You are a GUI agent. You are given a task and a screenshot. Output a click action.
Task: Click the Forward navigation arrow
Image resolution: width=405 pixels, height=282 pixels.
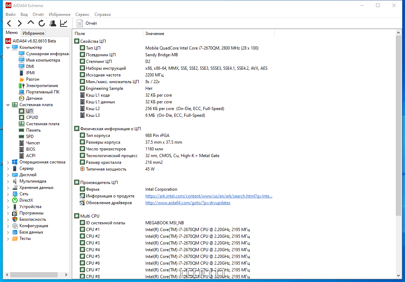tap(19, 23)
